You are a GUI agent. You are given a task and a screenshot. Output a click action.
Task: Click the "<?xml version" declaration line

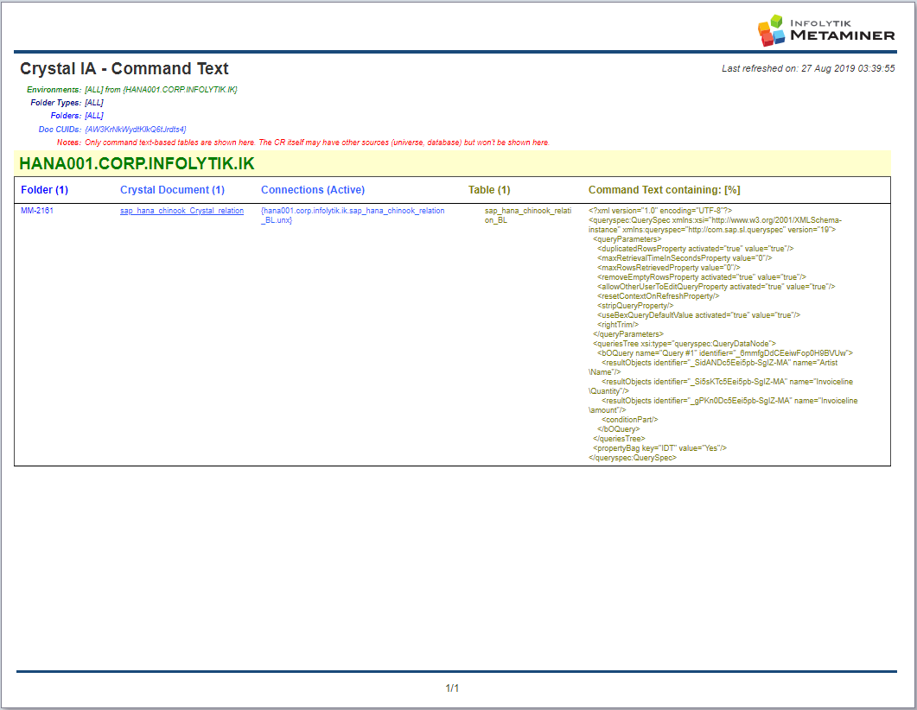click(x=660, y=211)
